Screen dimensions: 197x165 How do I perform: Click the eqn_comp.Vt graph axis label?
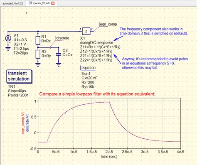[23, 123]
